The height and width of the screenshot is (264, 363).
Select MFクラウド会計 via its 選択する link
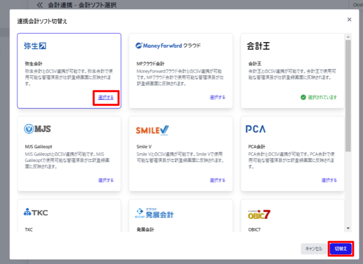pos(217,97)
